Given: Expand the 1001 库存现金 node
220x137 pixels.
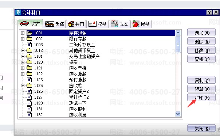Looking at the screenshot, I should pyautogui.click(x=23, y=33).
